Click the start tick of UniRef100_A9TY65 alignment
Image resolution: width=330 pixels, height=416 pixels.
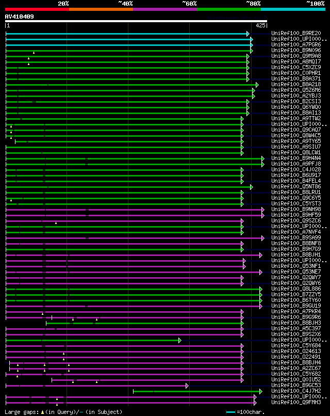tap(15, 141)
